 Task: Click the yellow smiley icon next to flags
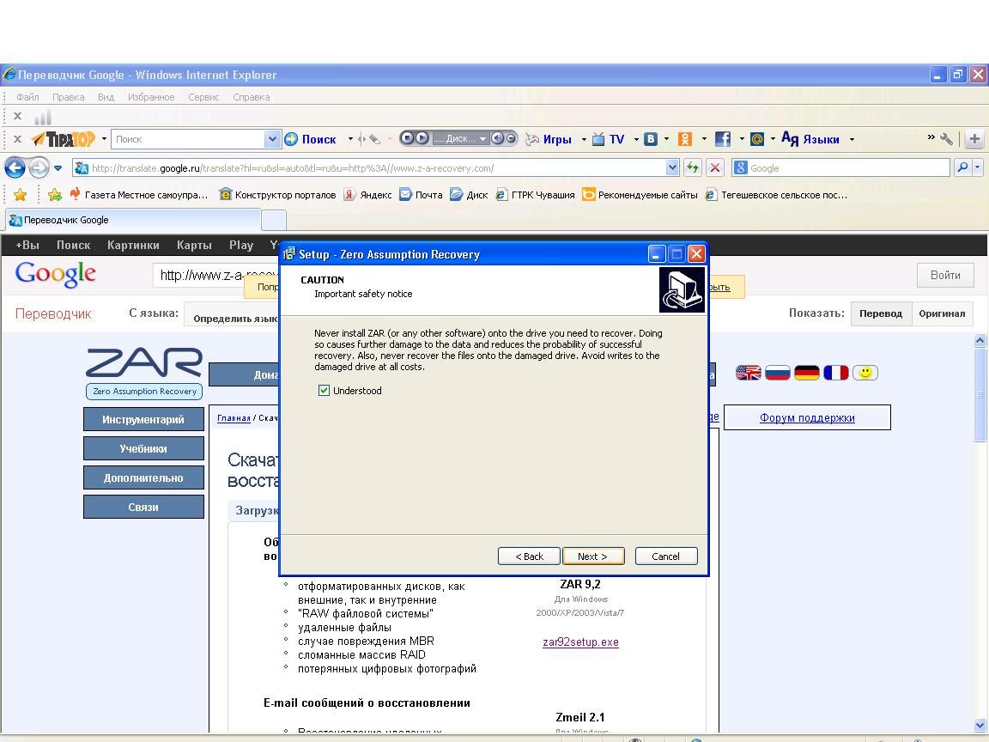click(x=865, y=373)
